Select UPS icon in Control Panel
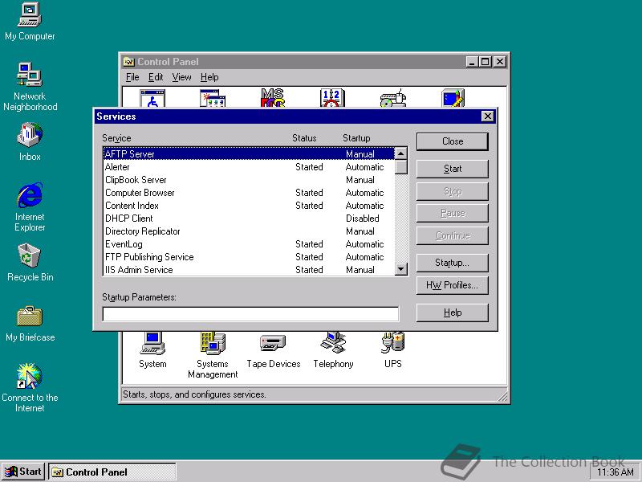The width and height of the screenshot is (642, 482). [x=393, y=350]
